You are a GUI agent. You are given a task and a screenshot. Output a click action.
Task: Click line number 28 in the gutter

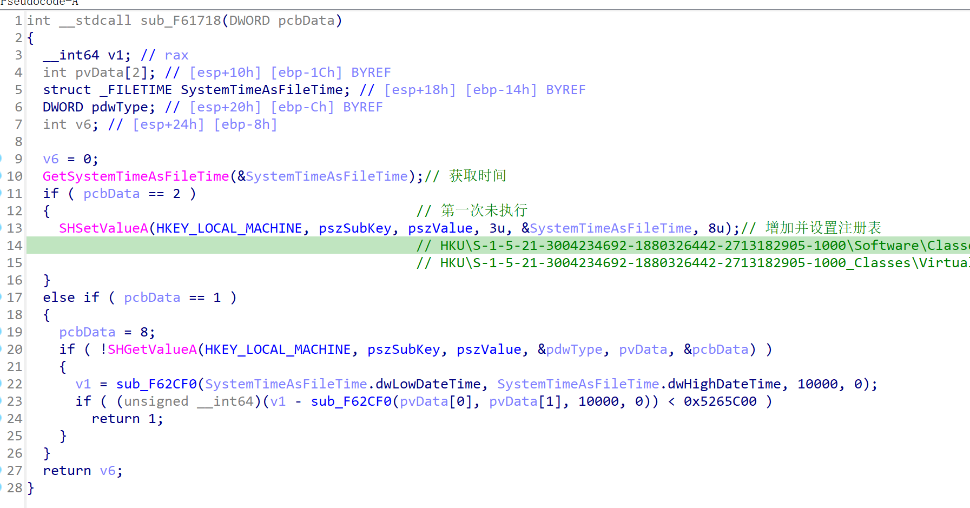point(15,488)
